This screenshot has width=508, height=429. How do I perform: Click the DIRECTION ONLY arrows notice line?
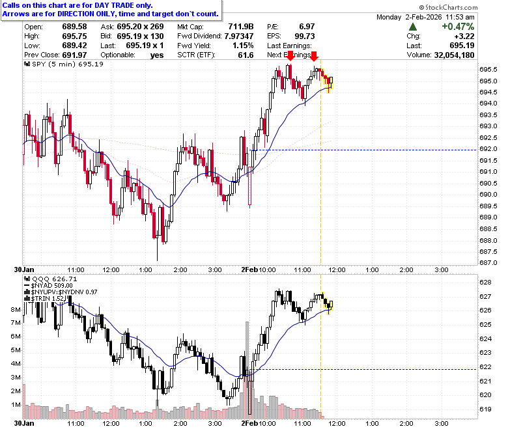pos(111,14)
